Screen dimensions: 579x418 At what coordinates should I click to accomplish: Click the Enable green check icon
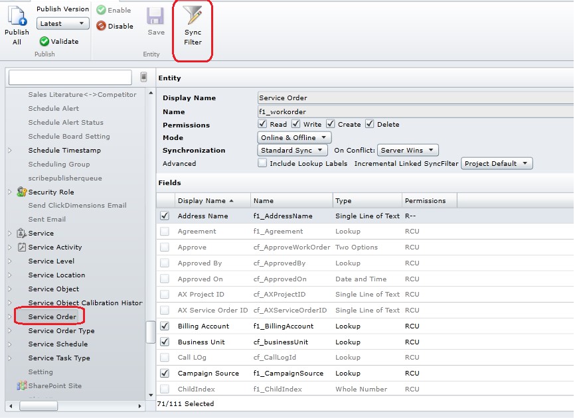(x=101, y=10)
